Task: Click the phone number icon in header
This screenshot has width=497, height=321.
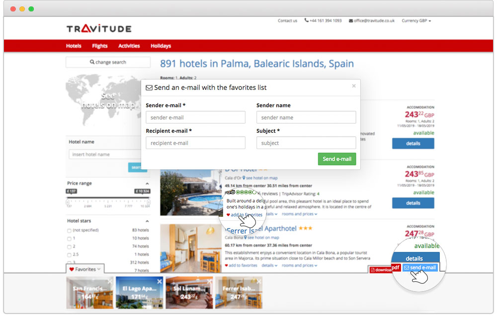Action: coord(307,20)
